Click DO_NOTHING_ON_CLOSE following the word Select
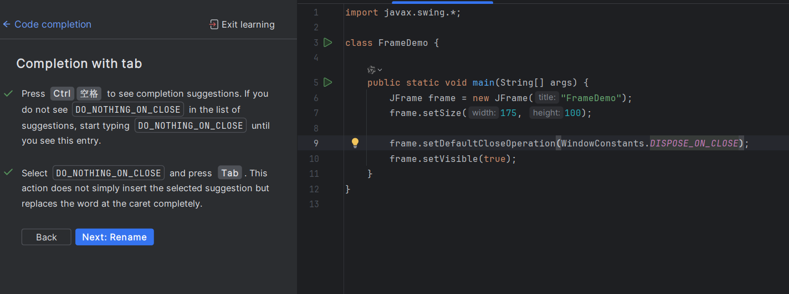The image size is (789, 294). pos(109,173)
